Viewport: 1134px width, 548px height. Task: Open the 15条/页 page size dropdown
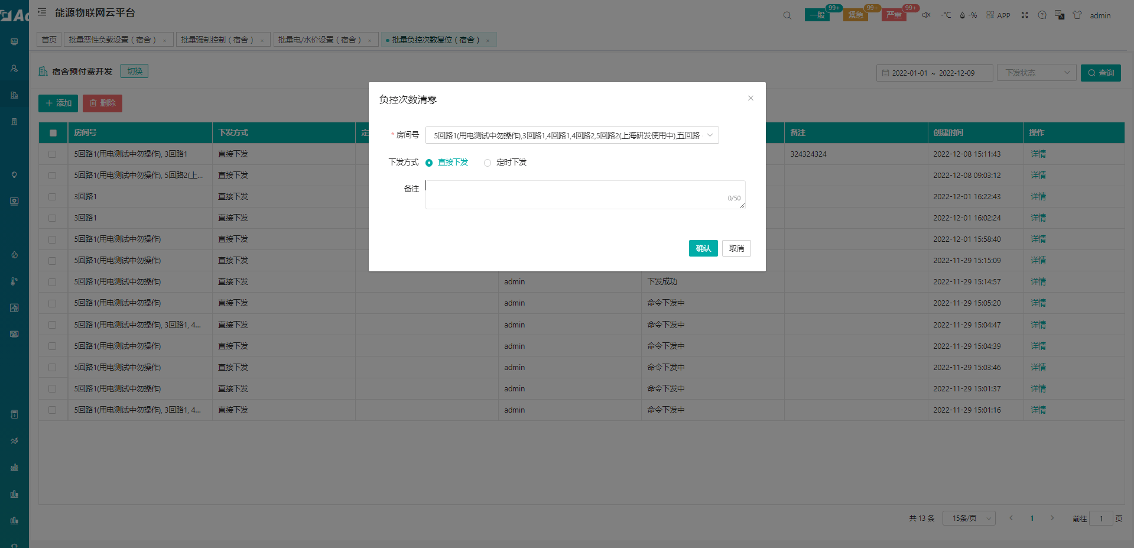click(969, 518)
